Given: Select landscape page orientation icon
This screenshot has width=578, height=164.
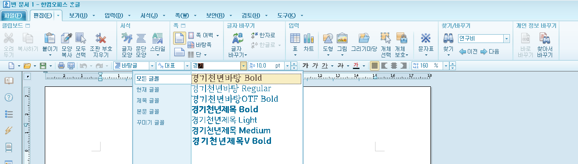Looking at the screenshot, I should tap(179, 52).
